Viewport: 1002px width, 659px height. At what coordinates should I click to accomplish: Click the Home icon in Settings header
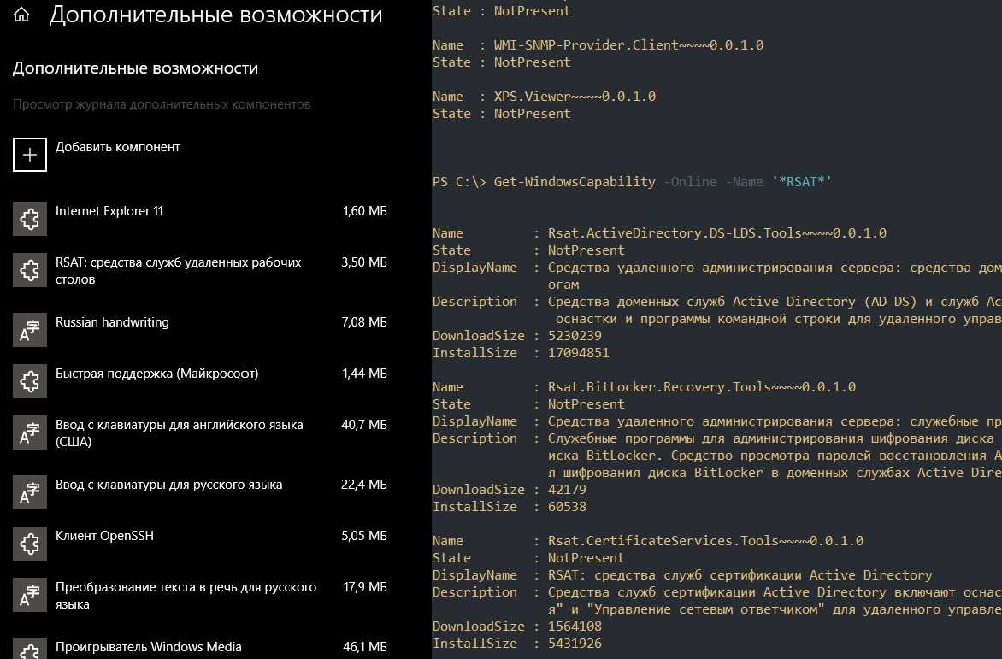pyautogui.click(x=21, y=15)
